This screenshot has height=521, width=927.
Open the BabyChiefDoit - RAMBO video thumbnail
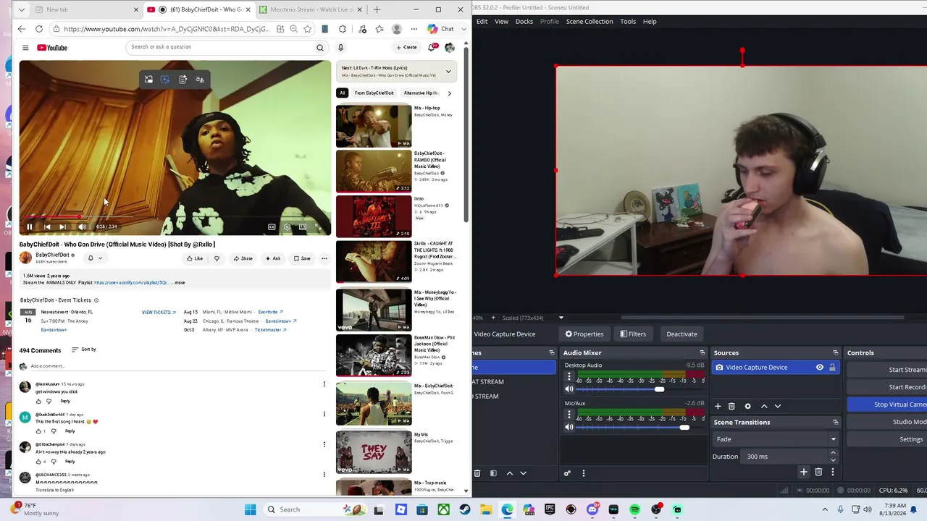[x=374, y=171]
